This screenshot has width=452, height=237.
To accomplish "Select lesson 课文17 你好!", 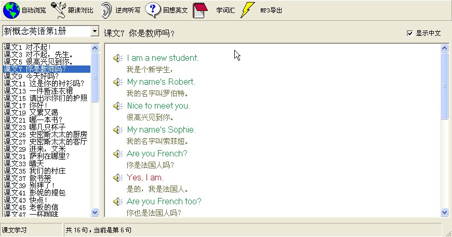I will [47, 105].
